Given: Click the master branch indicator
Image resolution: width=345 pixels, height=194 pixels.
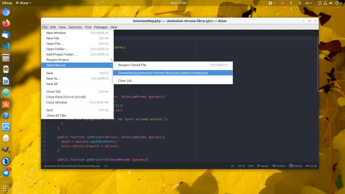Looking at the screenshot, I should (x=263, y=166).
